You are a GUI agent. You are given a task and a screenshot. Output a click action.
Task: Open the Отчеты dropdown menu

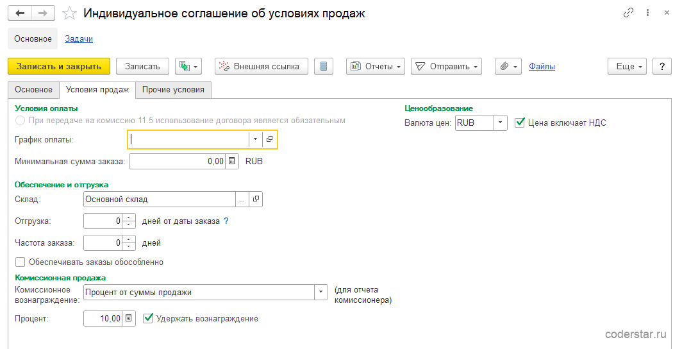[376, 66]
